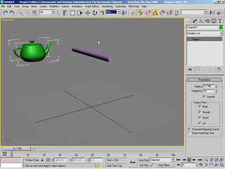Activate the Select and Move tool

pos(88,13)
